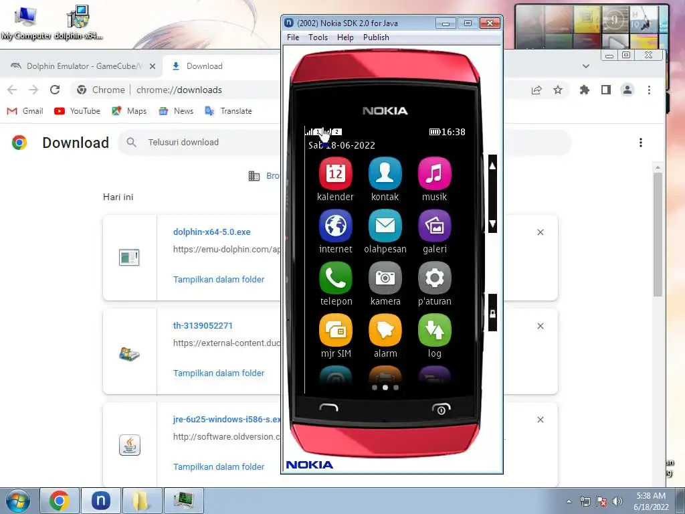Reload the page in Chrome
This screenshot has width=685, height=514.
tap(55, 90)
